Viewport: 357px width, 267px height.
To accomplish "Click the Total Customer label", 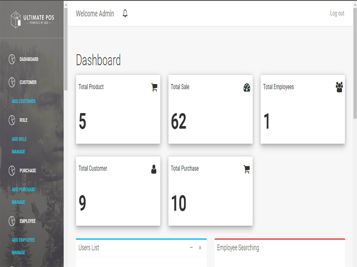I will click(x=93, y=168).
